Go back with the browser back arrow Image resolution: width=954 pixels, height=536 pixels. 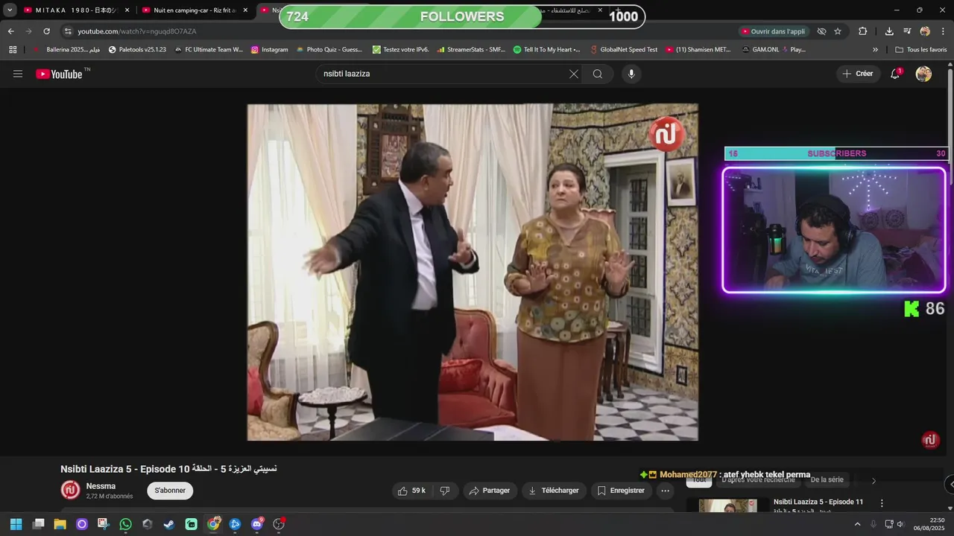(10, 31)
